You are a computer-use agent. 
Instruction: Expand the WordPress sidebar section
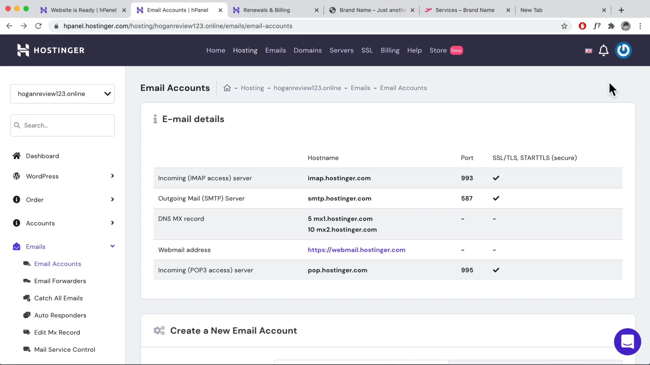(112, 176)
